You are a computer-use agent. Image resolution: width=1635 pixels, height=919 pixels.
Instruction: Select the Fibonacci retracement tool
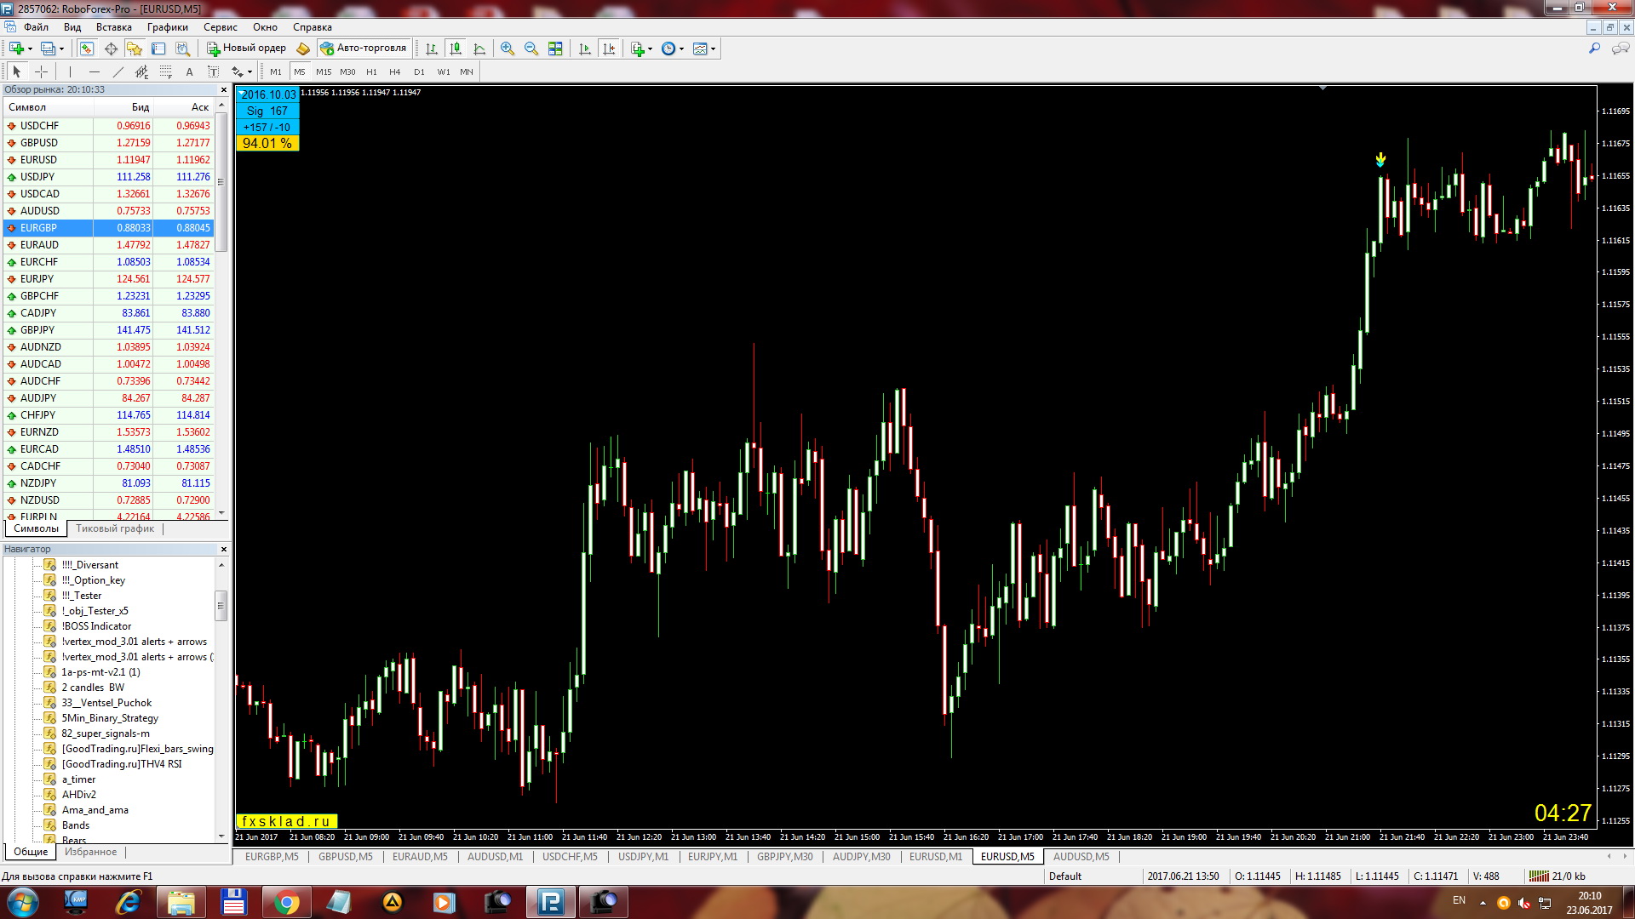click(166, 72)
